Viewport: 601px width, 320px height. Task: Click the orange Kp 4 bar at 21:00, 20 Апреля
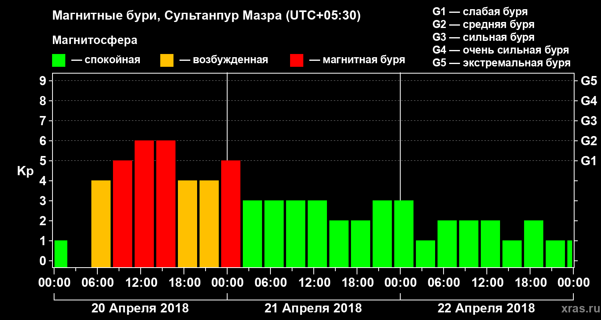[209, 224]
